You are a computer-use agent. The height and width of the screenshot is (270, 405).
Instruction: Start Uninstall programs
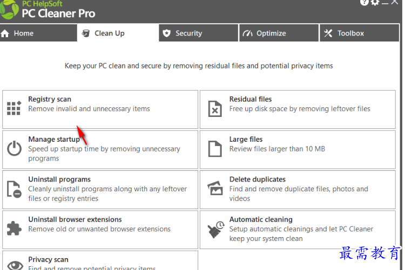click(x=100, y=190)
